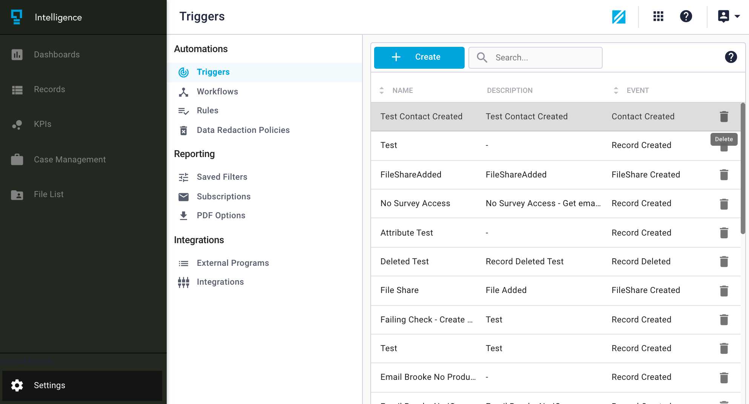Click the triggers Search field
Screen dimensions: 749x404
(535, 58)
